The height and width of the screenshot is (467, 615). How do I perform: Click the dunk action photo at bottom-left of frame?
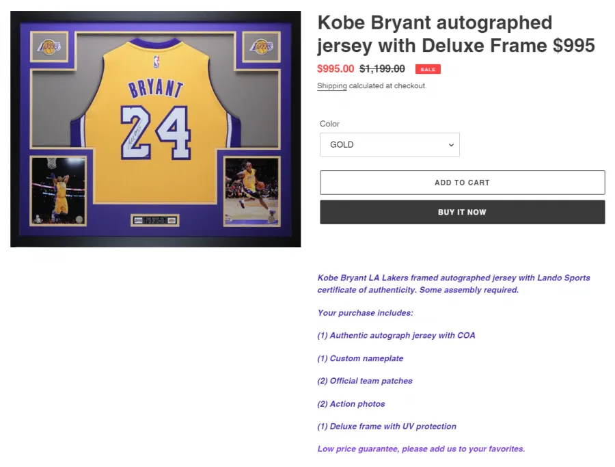click(58, 191)
